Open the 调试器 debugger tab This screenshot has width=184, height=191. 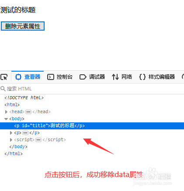92,77
